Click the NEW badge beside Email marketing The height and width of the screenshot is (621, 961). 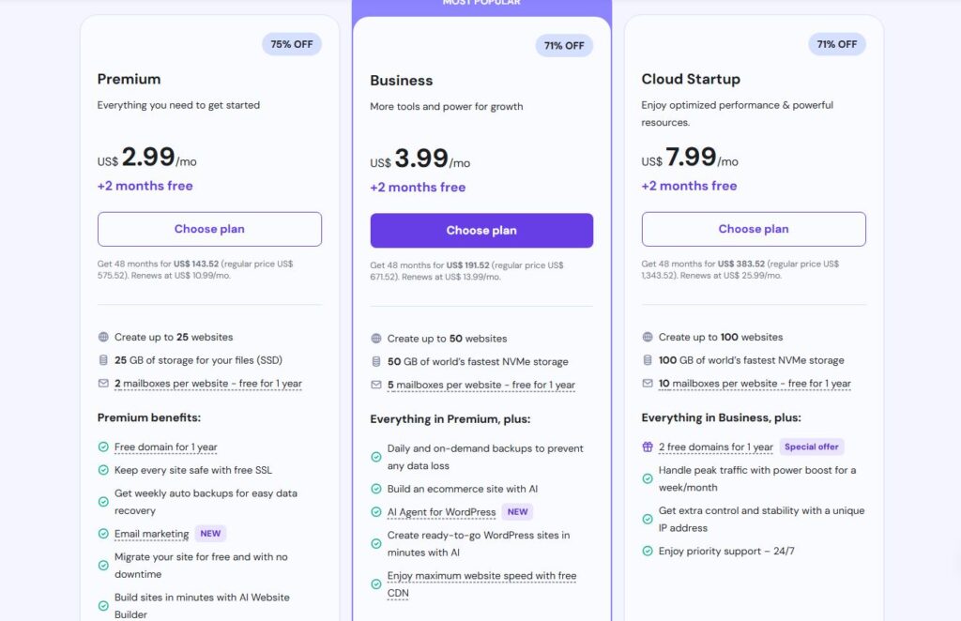tap(210, 534)
